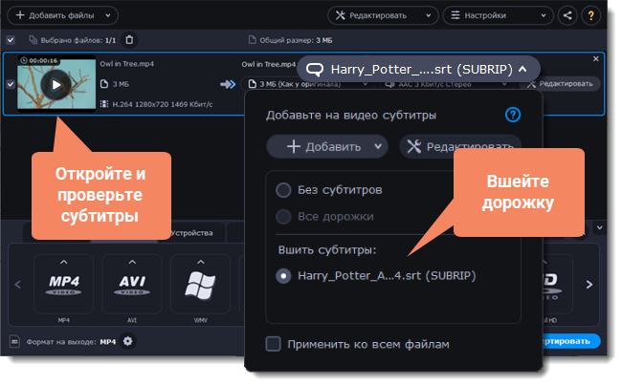
Task: Choose the WMV Windows format icon
Action: tap(200, 284)
